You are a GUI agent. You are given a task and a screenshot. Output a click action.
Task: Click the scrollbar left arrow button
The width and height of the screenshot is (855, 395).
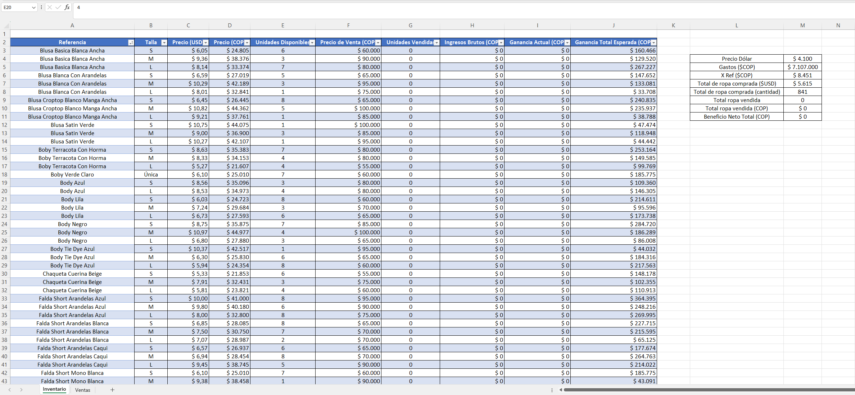(561, 390)
